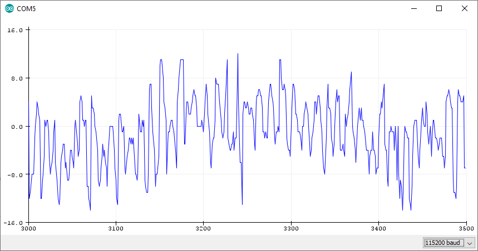
Task: Click the 8.0 y-axis label
Action: click(17, 78)
